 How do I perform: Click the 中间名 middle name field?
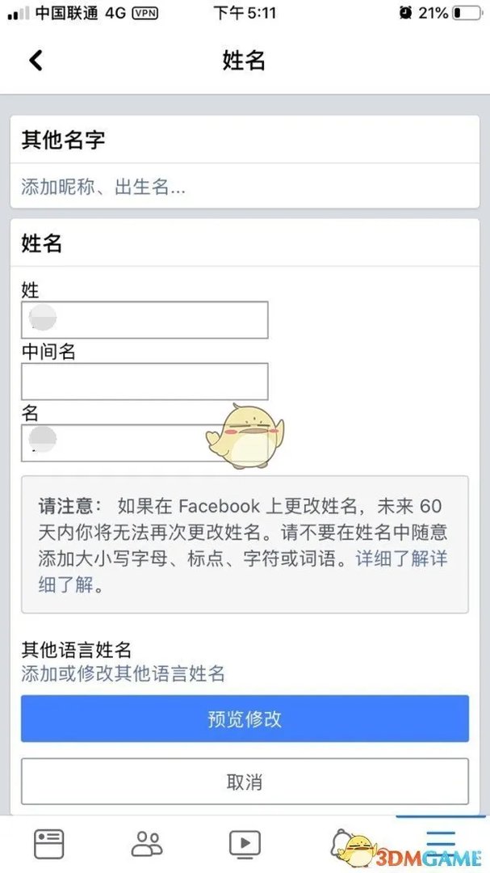[144, 381]
